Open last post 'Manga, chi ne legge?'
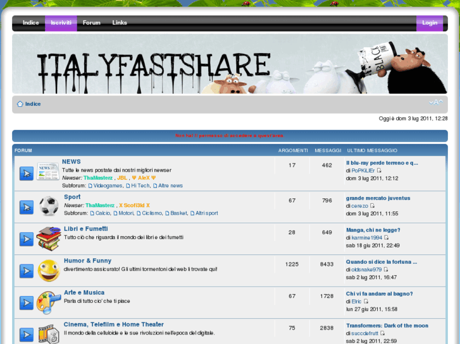This screenshot has height=344, width=460. pos(373,230)
